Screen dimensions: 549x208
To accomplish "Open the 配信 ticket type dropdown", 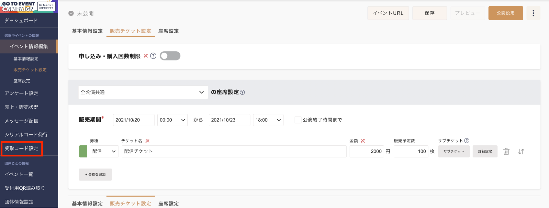I will (104, 151).
